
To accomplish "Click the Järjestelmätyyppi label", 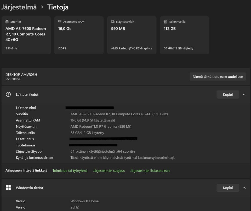I will click(x=29, y=151).
